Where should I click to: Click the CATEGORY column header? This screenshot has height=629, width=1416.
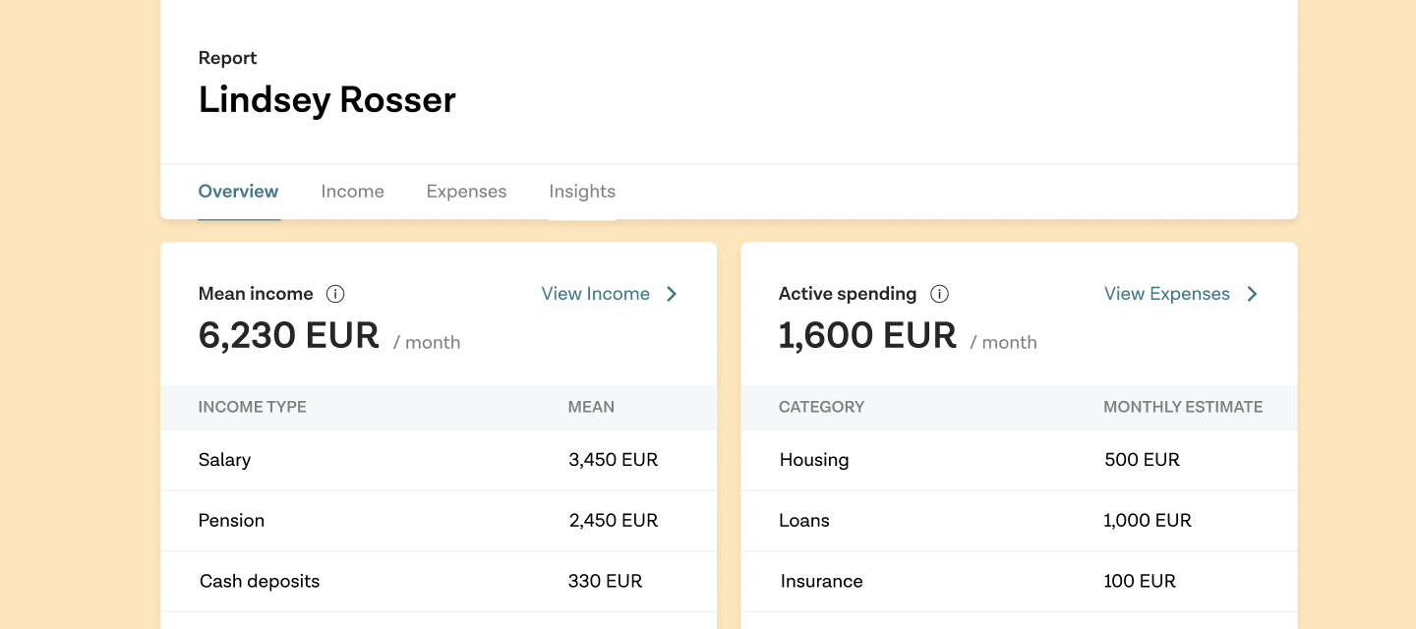[x=821, y=407]
